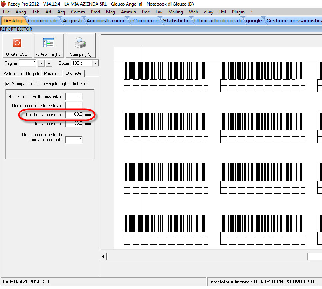Open the eBay menu
The height and width of the screenshot is (289, 322).
208,12
